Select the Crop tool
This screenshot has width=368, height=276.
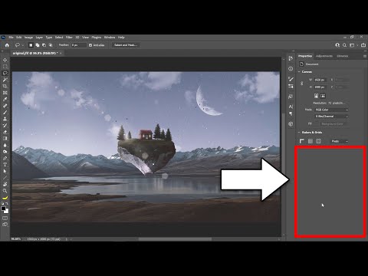5,86
